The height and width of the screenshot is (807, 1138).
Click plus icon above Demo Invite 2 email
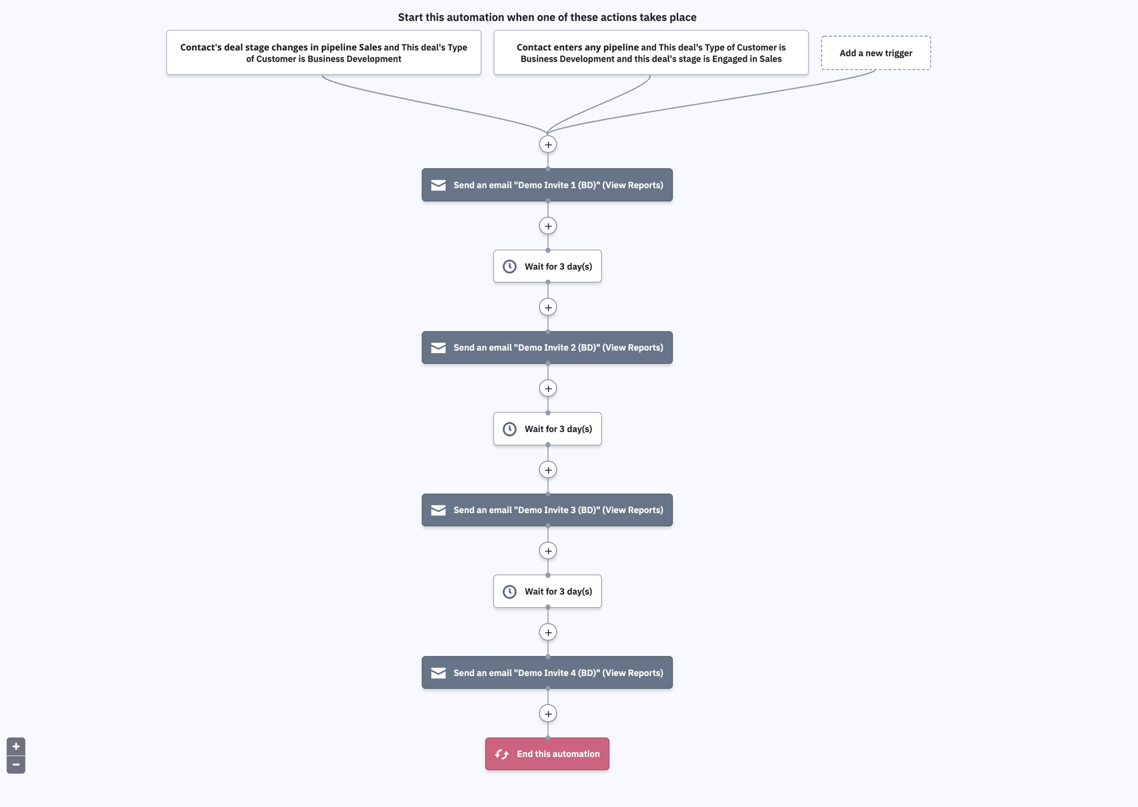click(548, 308)
